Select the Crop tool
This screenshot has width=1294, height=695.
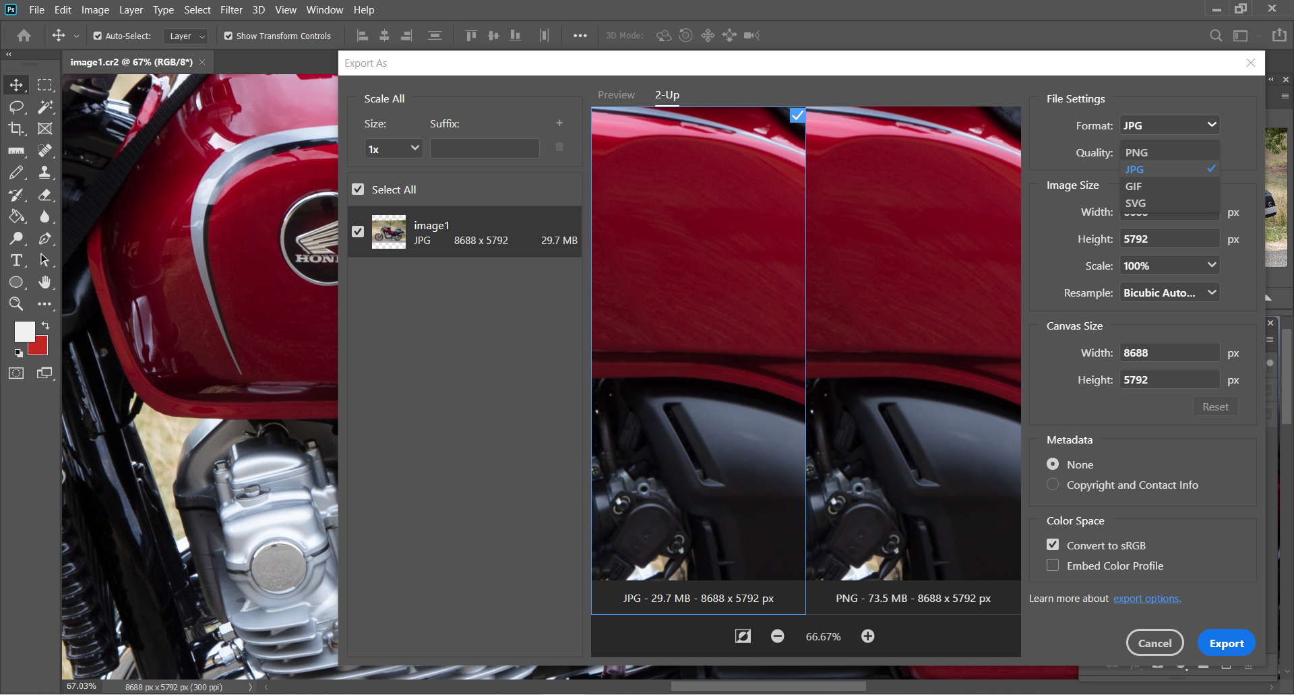click(x=16, y=129)
